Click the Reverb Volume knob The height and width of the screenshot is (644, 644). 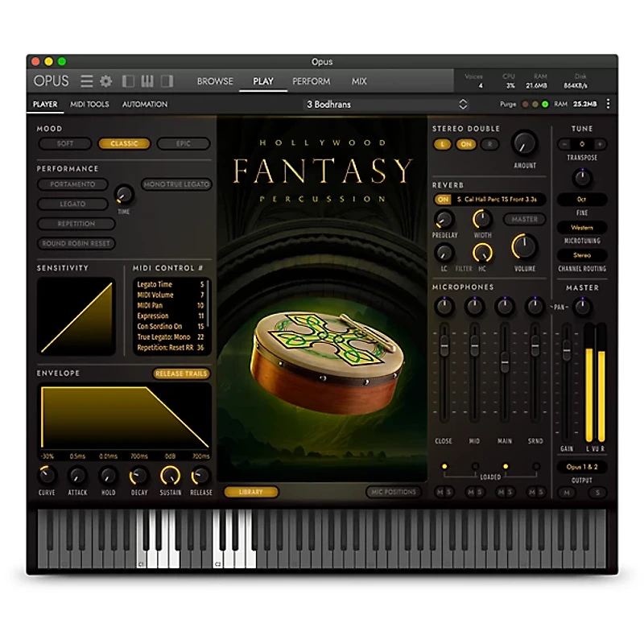pyautogui.click(x=524, y=247)
